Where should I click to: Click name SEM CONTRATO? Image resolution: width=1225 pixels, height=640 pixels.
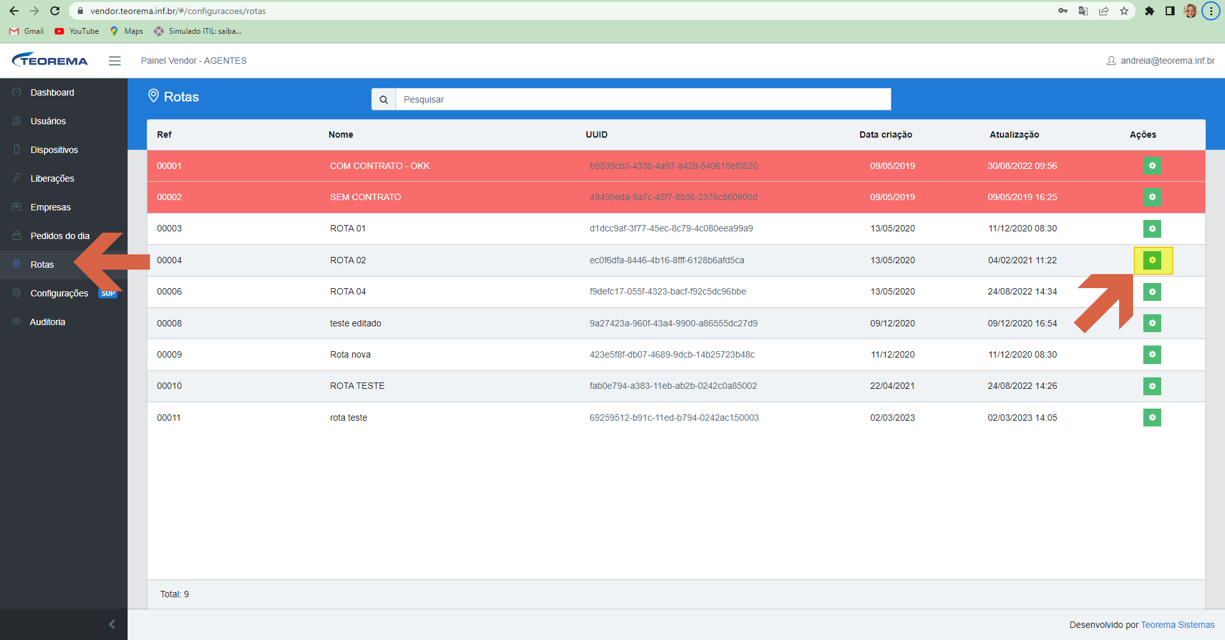(x=366, y=197)
